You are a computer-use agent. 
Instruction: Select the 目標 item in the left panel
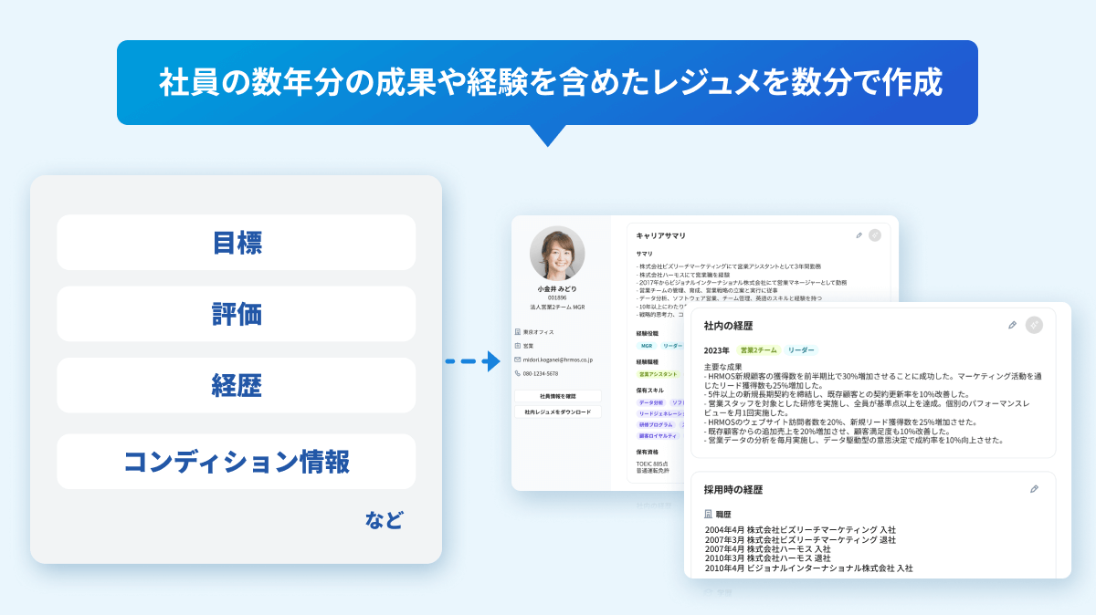tap(236, 242)
